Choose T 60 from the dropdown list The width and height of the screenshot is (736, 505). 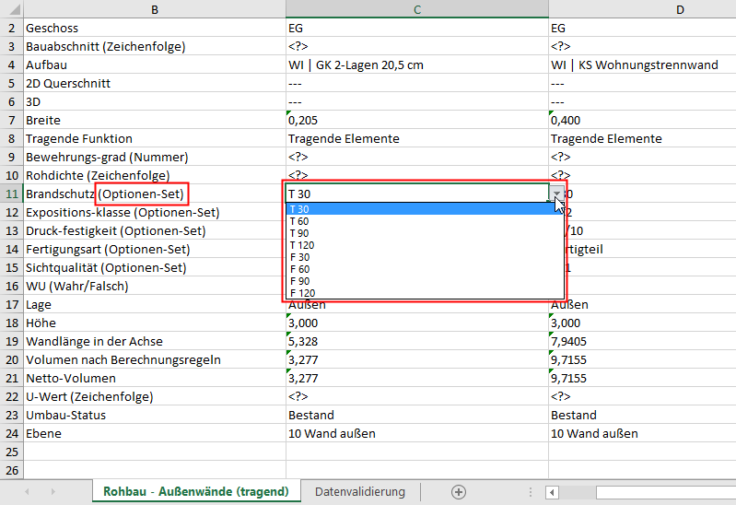point(425,221)
